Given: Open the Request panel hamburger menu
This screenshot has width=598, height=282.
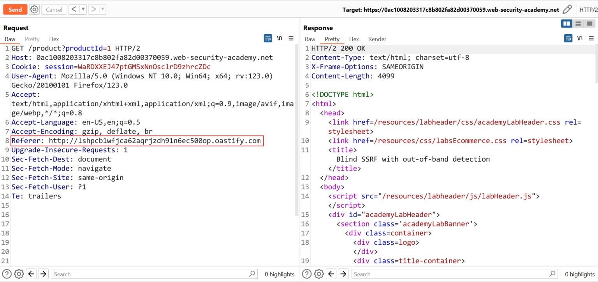Looking at the screenshot, I should tap(291, 38).
